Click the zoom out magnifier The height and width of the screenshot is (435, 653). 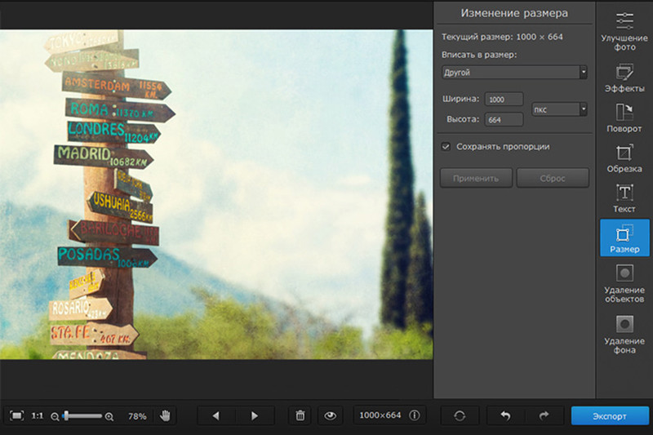pos(55,416)
